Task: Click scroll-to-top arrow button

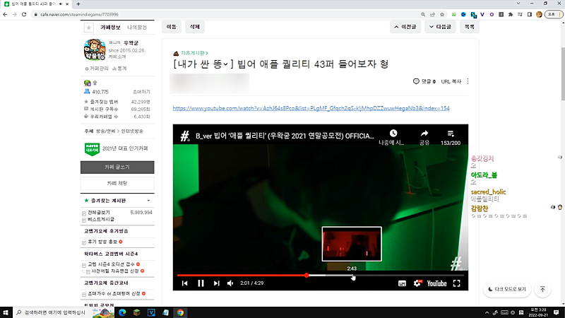Action: pyautogui.click(x=542, y=289)
